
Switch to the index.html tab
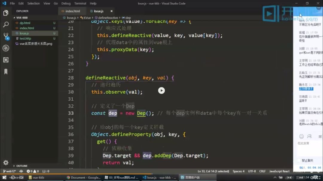click(x=72, y=11)
